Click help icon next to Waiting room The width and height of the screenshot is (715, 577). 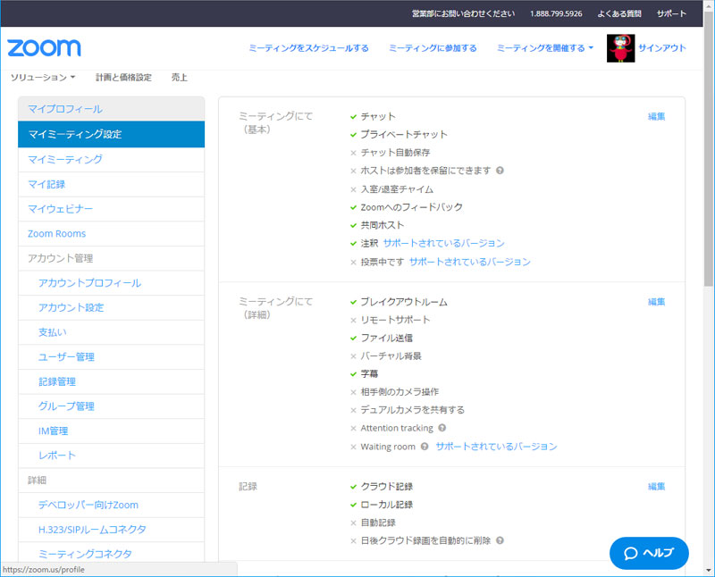tap(425, 447)
